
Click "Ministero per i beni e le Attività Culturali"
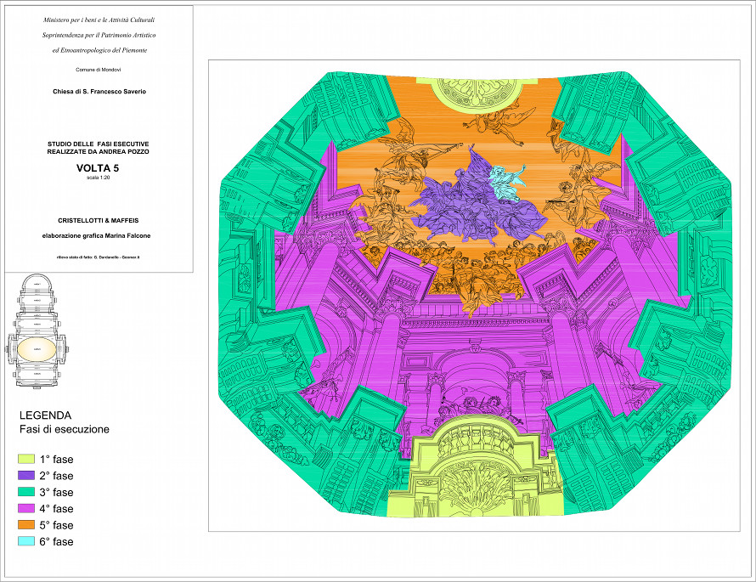[x=99, y=20]
